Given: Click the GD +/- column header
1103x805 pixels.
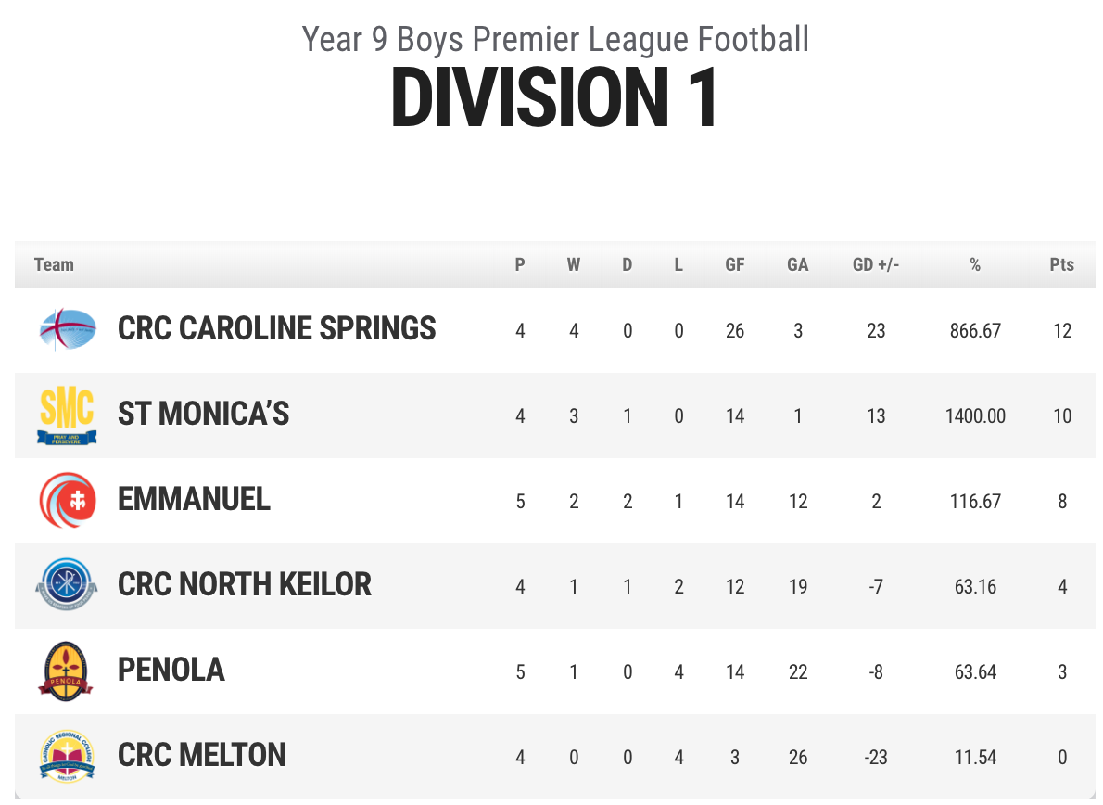Looking at the screenshot, I should [x=875, y=265].
